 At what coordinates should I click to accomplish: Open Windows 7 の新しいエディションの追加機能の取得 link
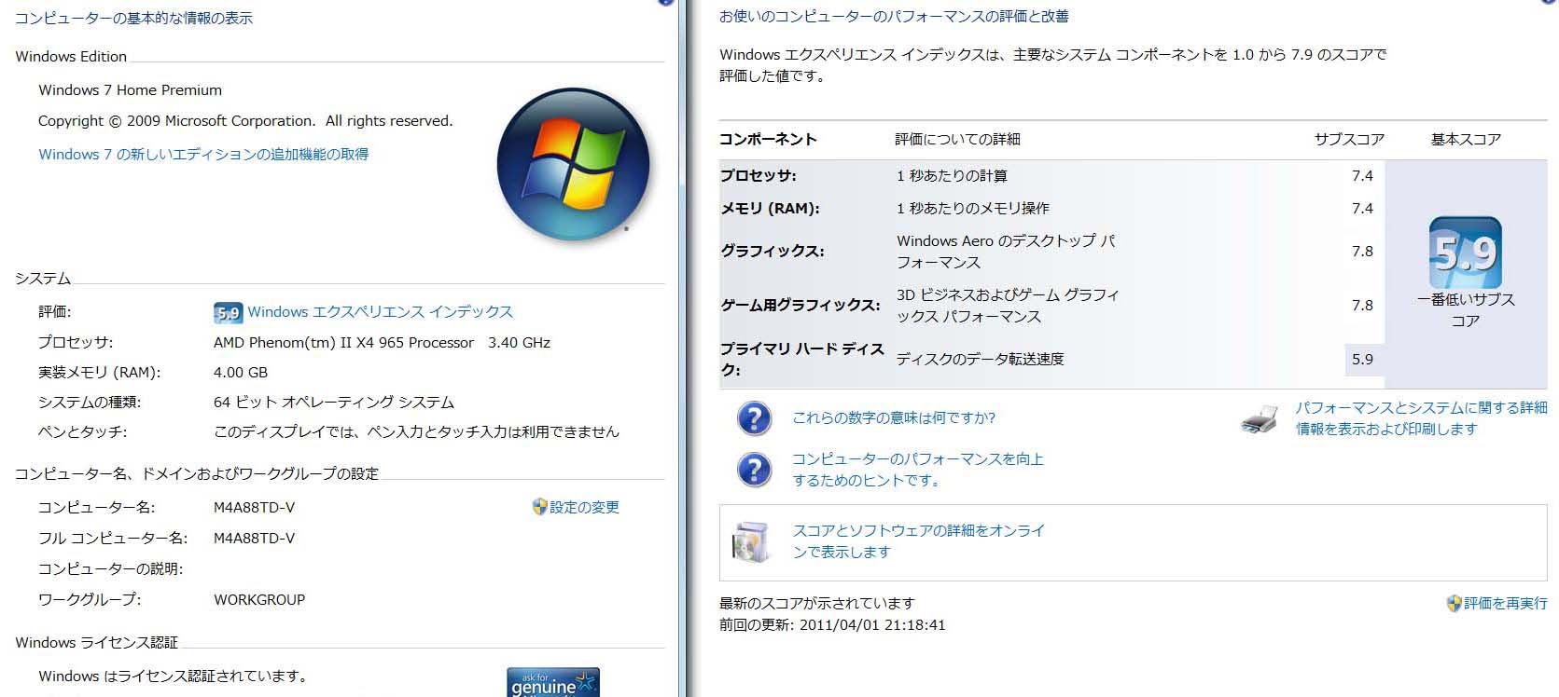click(203, 155)
